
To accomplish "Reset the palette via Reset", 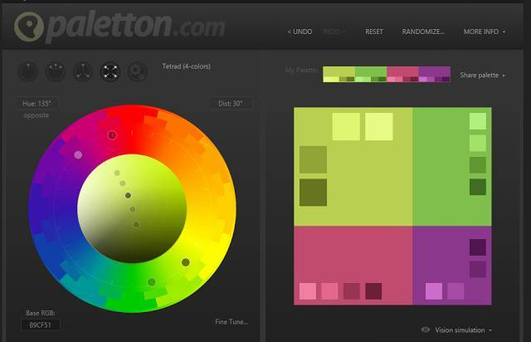I will (374, 32).
